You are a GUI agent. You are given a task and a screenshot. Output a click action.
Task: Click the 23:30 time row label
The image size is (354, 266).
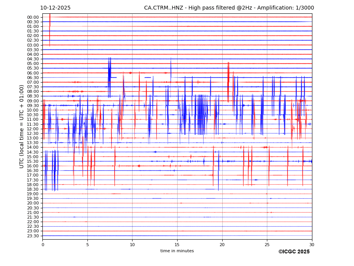[x=33, y=236]
